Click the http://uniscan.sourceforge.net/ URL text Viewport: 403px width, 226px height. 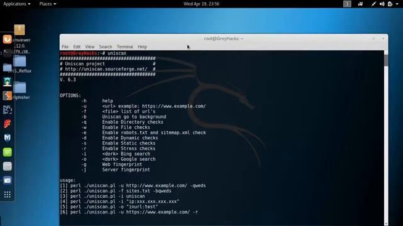[106, 69]
